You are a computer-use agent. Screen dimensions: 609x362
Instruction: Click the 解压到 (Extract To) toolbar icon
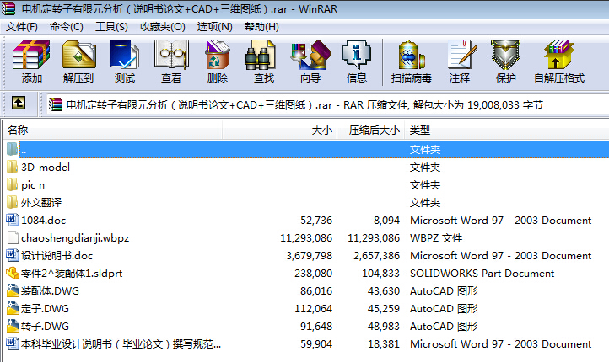pyautogui.click(x=78, y=55)
